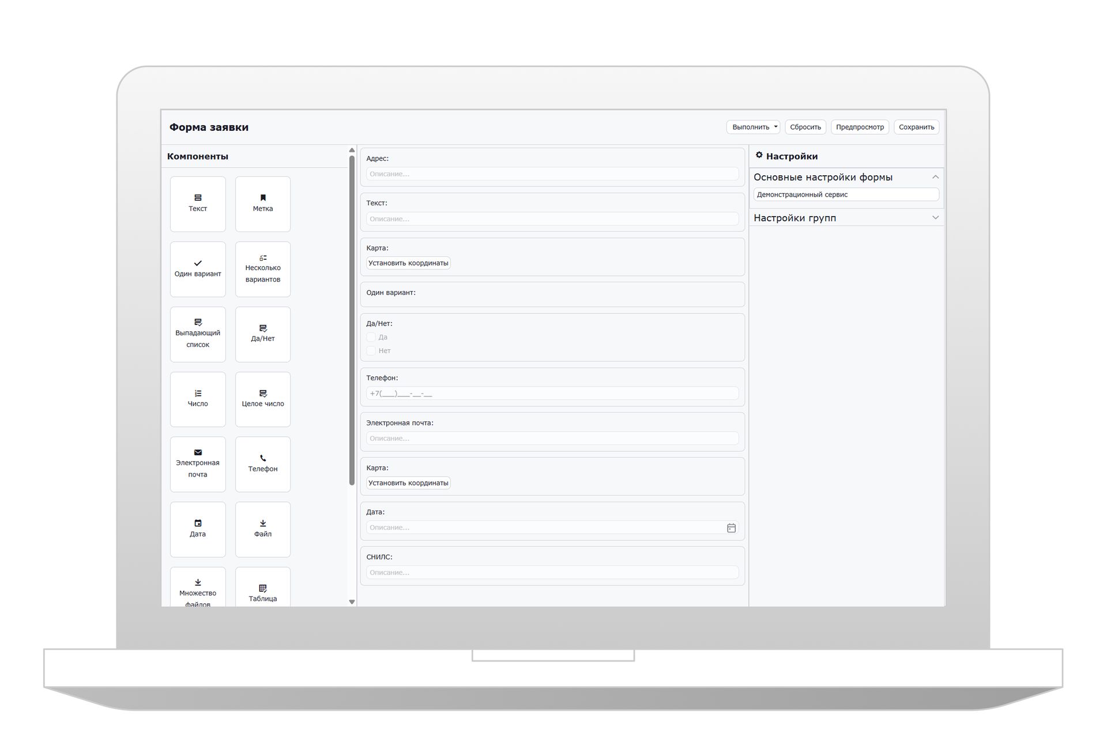Click Сохранить to save the form
1107x752 pixels.
tap(916, 127)
